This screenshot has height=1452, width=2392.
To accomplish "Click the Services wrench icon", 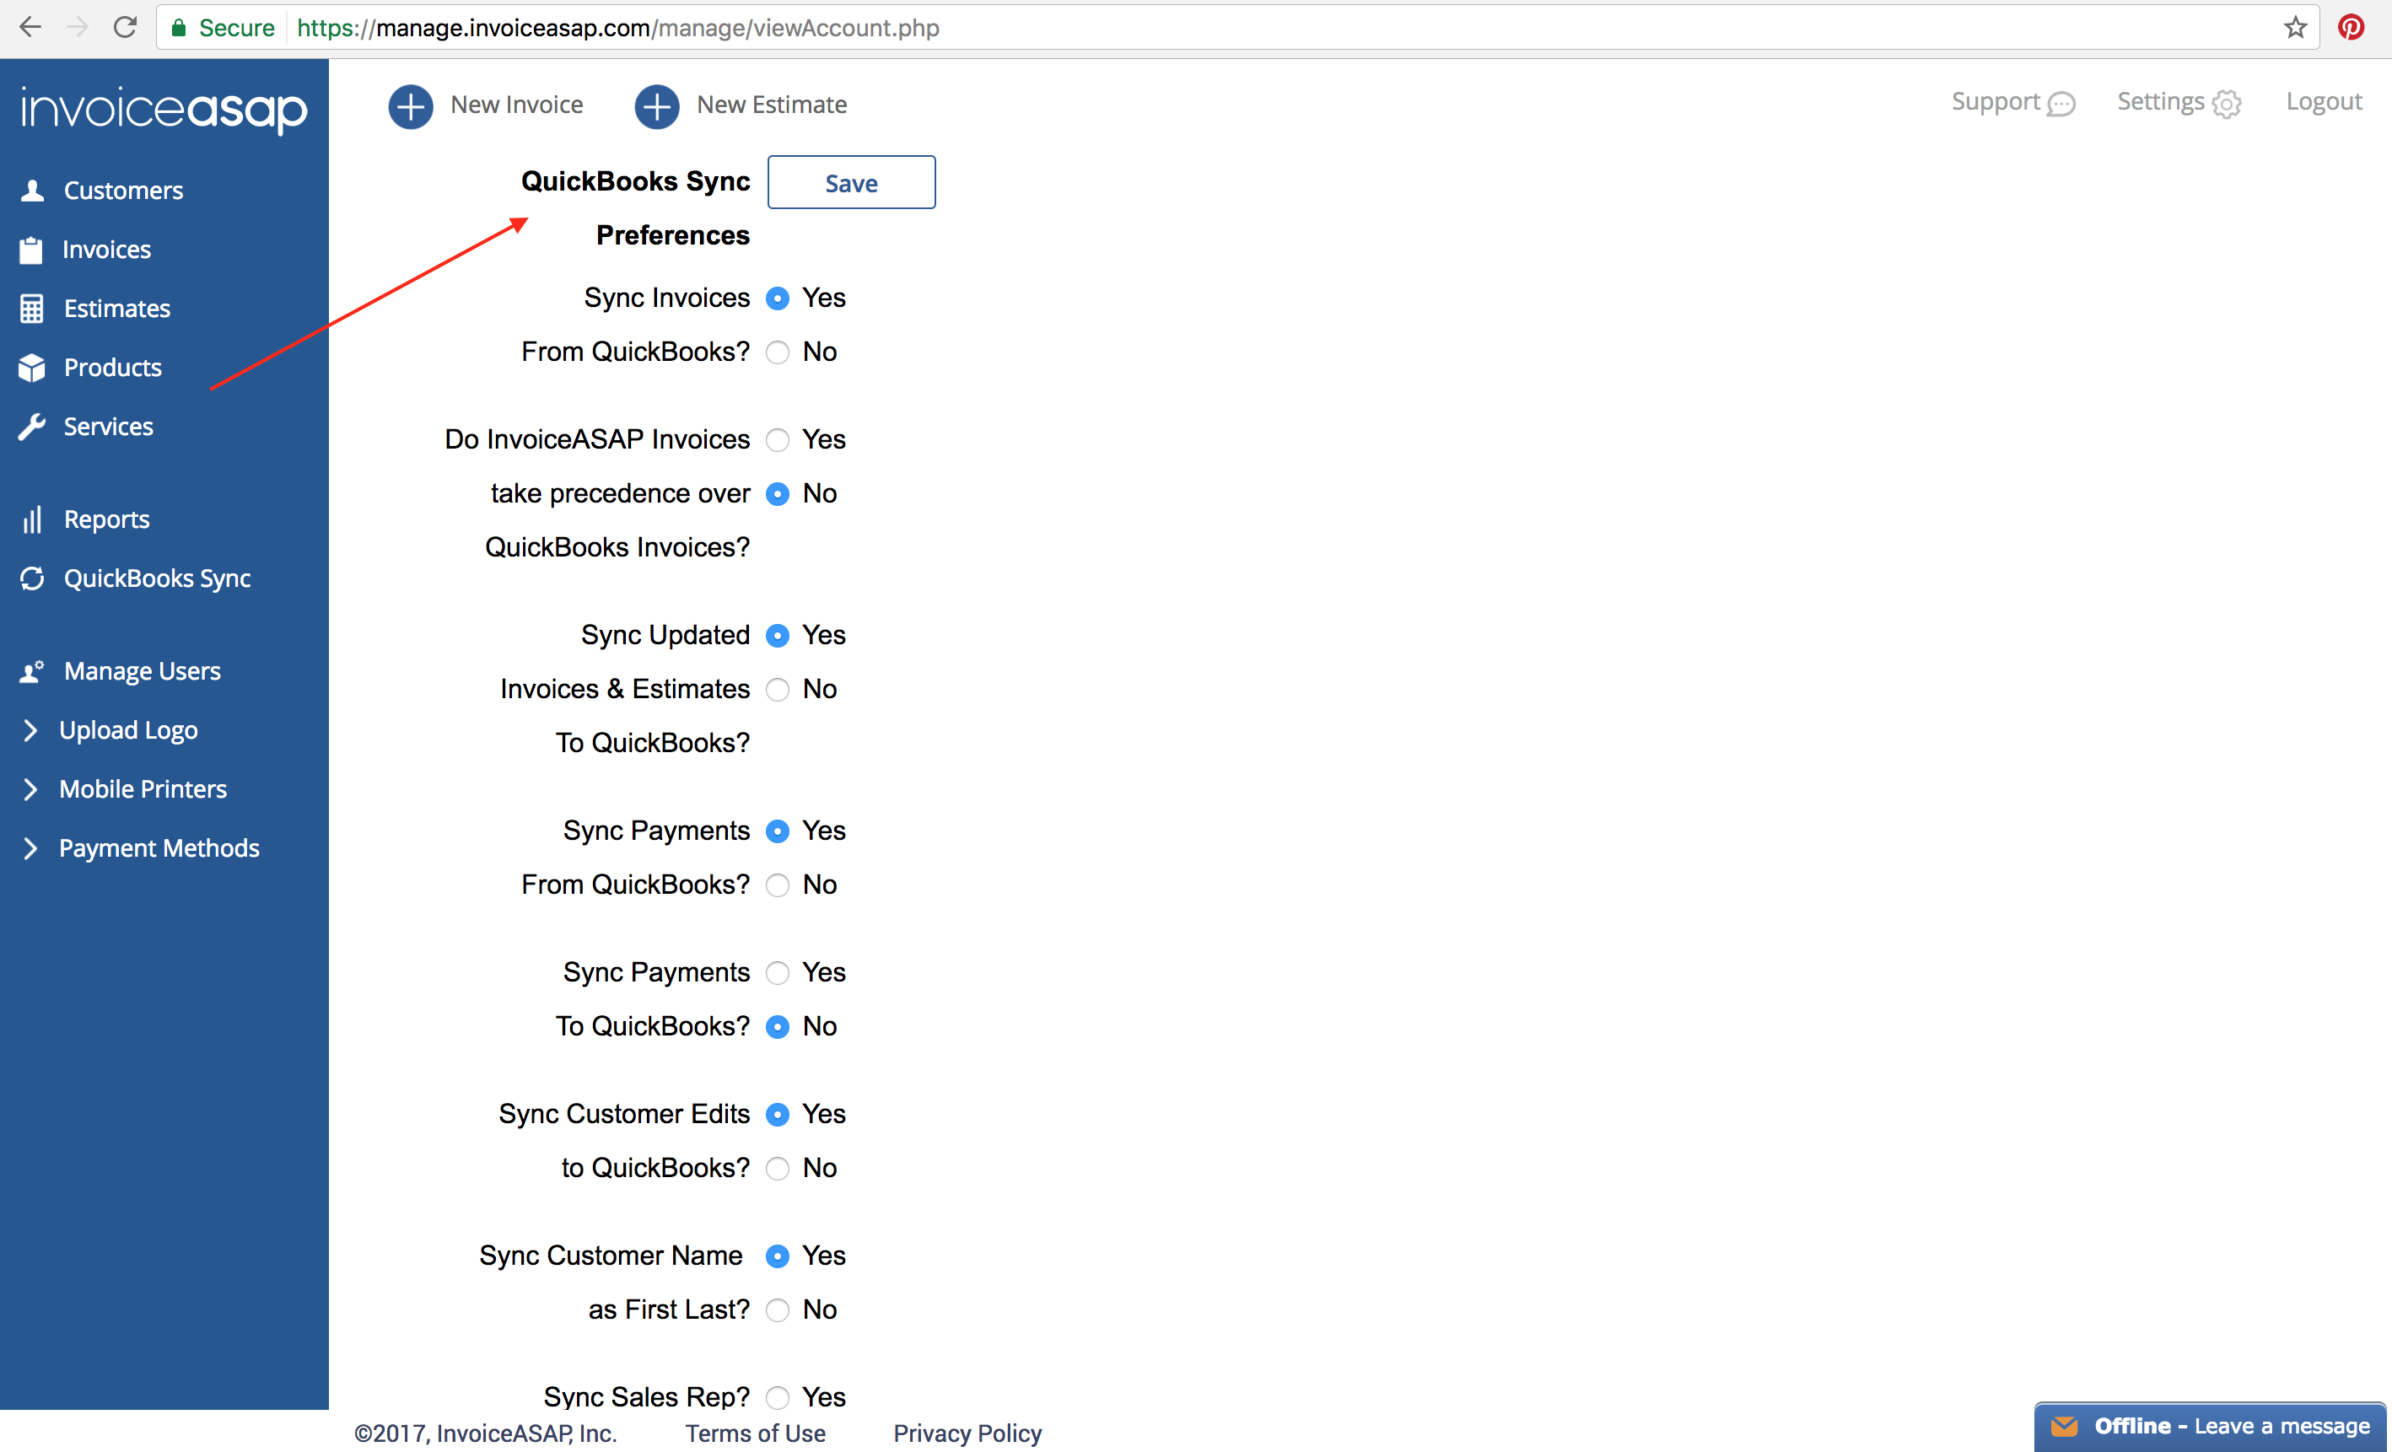I will 32,427.
